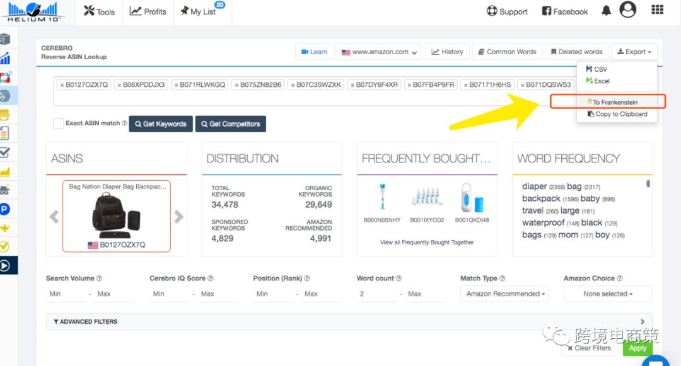This screenshot has width=681, height=366.
Task: Go to previous ASIN product arrow
Action: 54,217
